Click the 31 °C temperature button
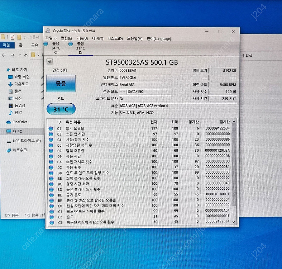282x269 pixels. point(61,109)
